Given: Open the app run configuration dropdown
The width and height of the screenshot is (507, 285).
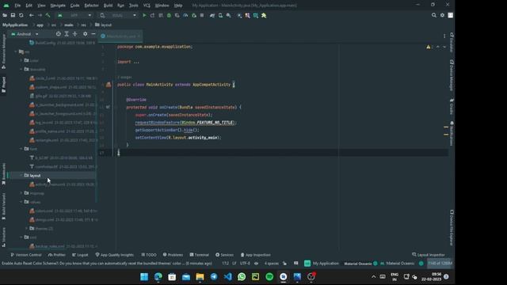Looking at the screenshot, I should [x=75, y=15].
